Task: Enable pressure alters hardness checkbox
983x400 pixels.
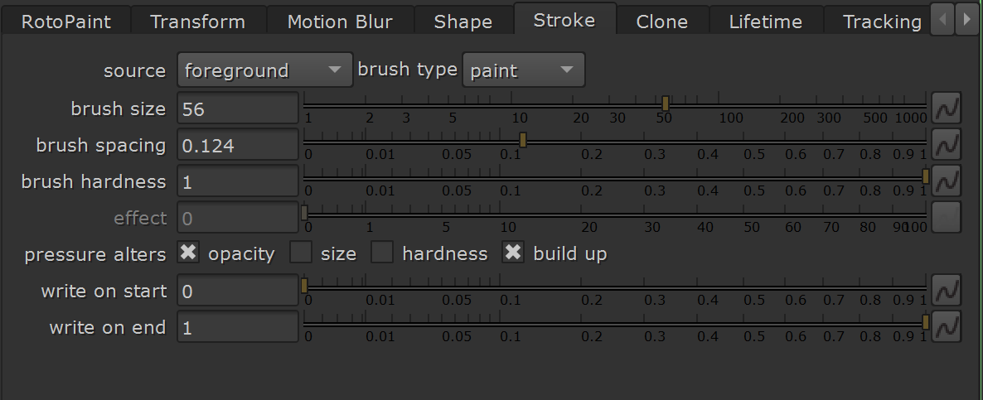Action: pyautogui.click(x=382, y=253)
